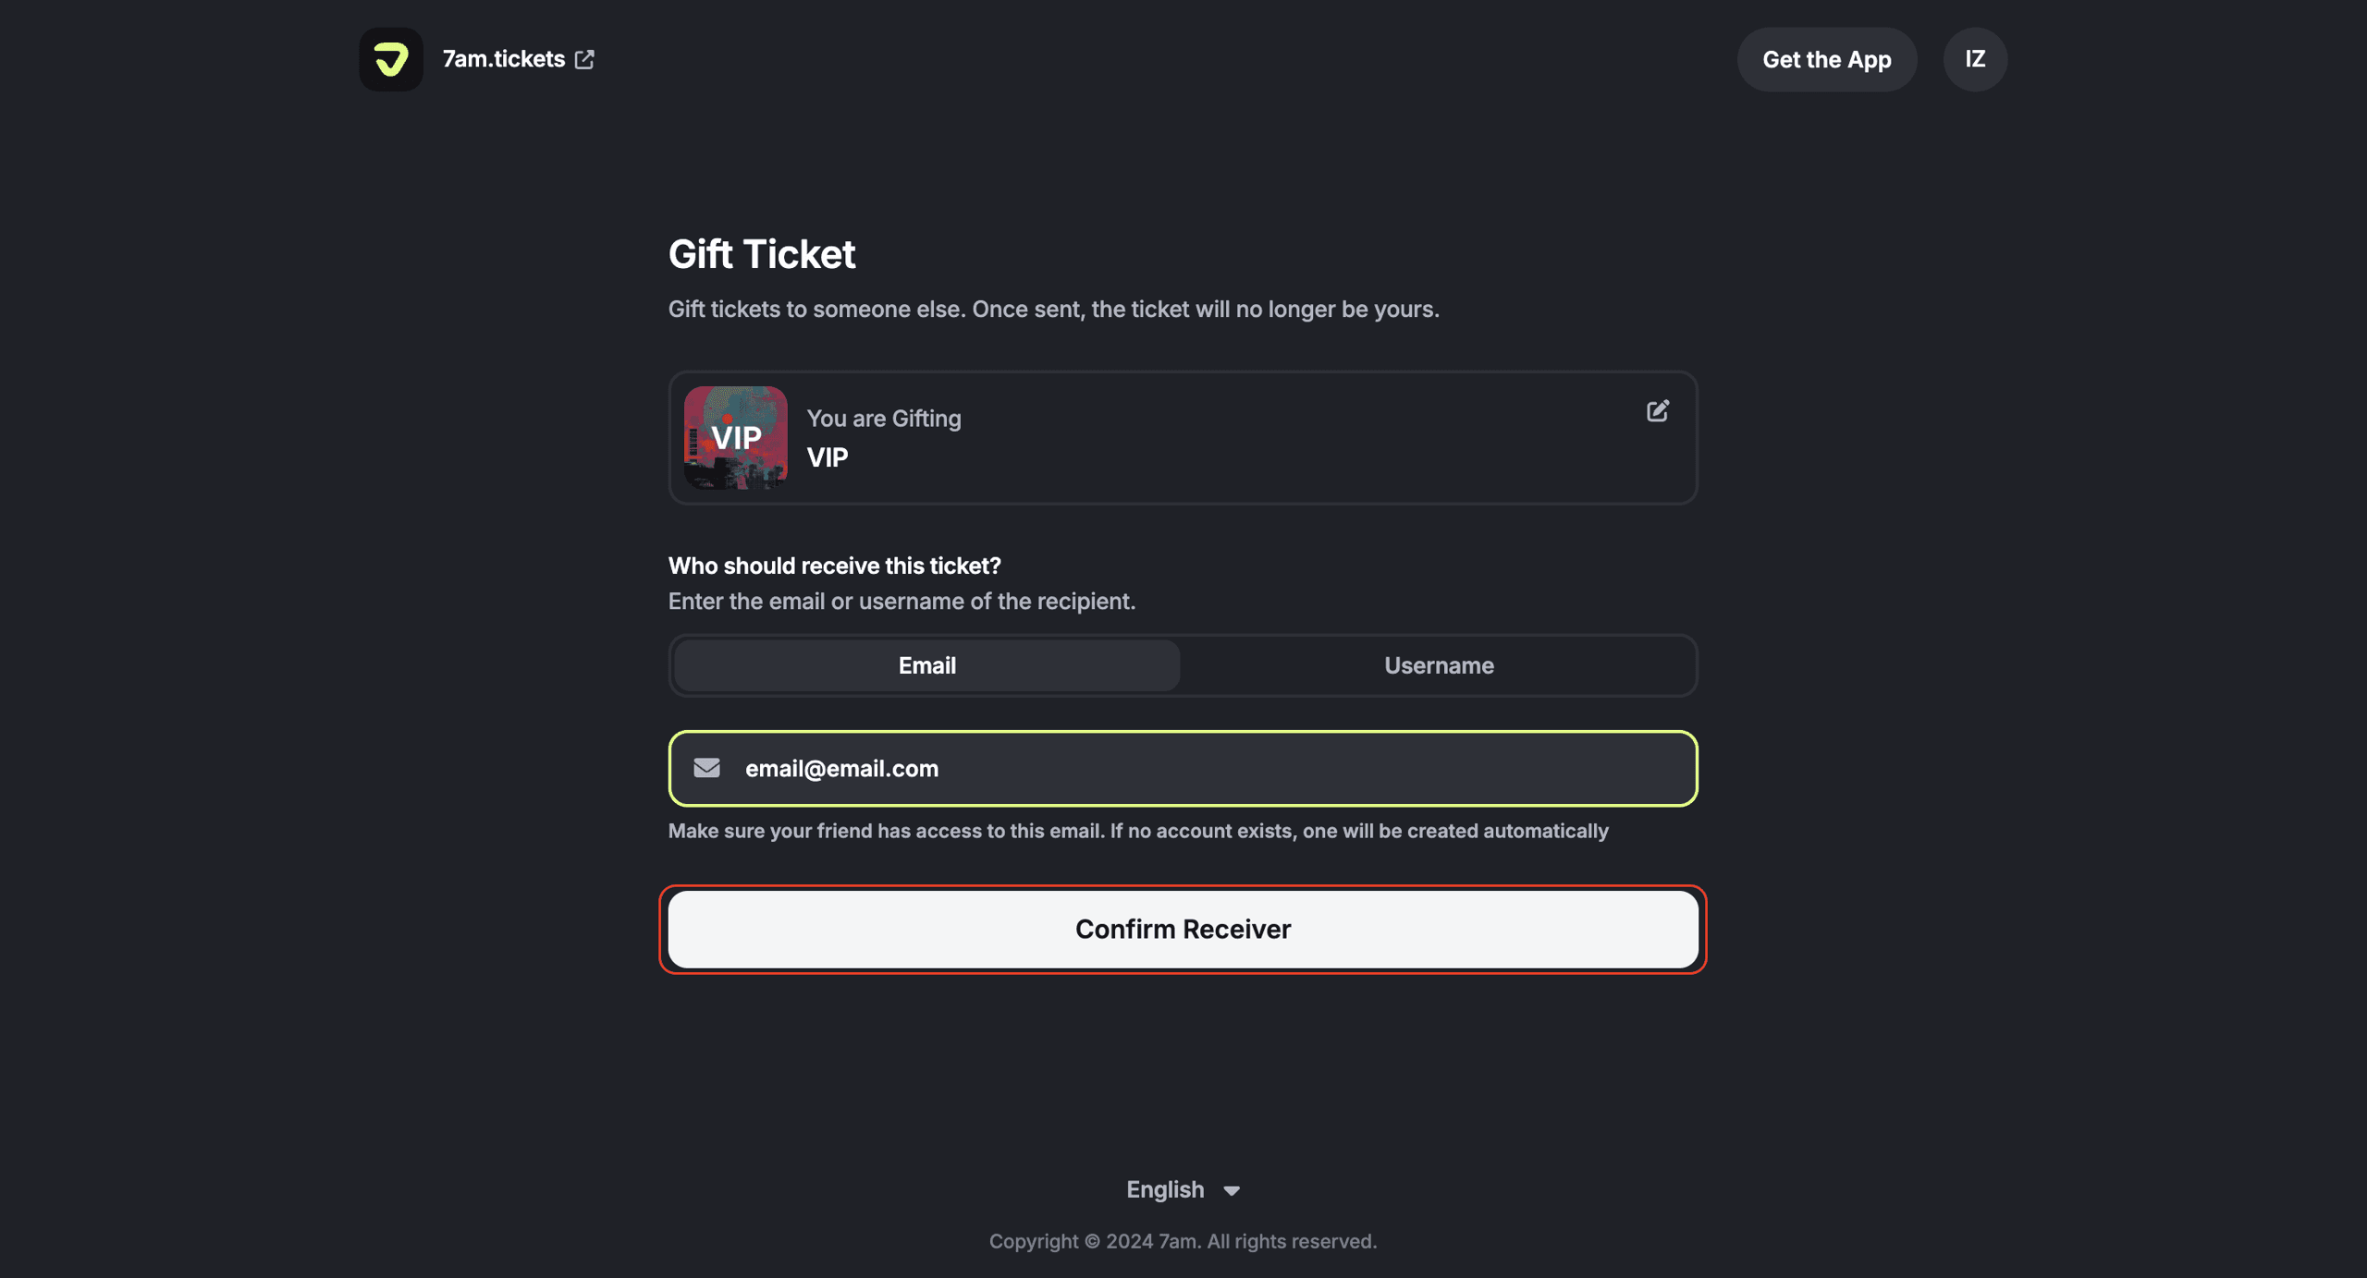Click the 'Who should receive this ticket?' label

point(834,566)
